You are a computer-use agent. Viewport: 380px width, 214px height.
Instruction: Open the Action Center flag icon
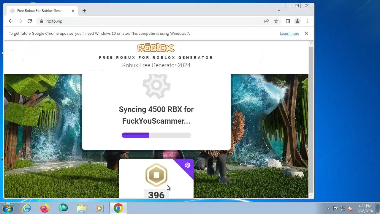tap(335, 208)
